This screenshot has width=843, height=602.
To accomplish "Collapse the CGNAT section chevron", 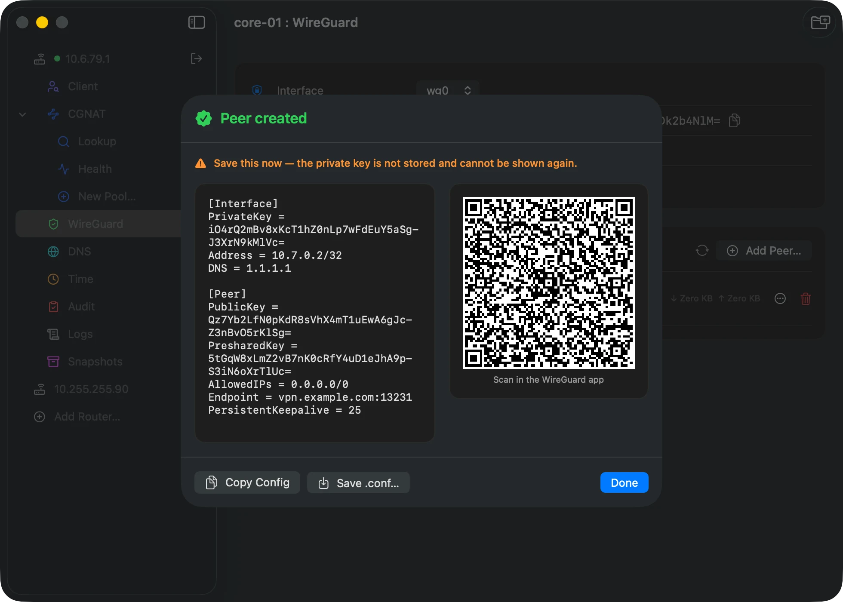I will (x=23, y=114).
